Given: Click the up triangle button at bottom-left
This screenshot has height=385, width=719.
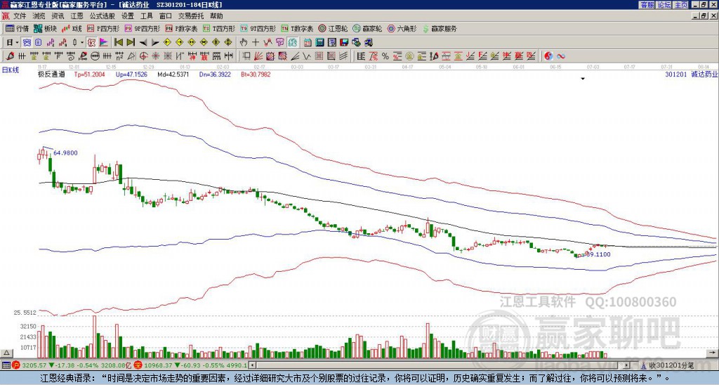Looking at the screenshot, I should coord(6,353).
